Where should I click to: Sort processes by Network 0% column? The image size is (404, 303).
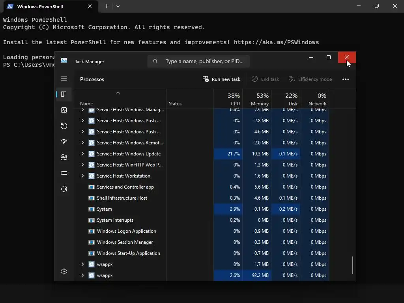(x=314, y=99)
